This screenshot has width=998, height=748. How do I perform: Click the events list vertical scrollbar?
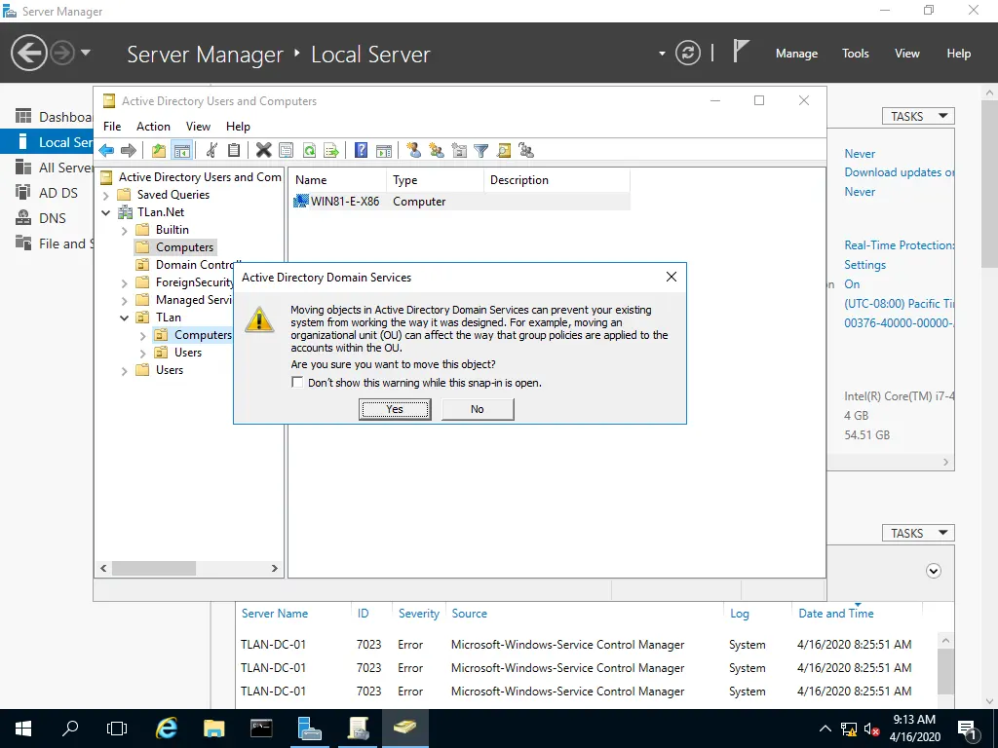(945, 670)
